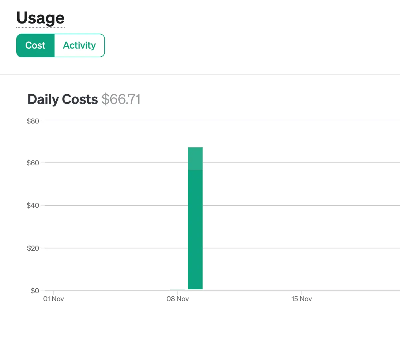Select the lighter green top bar segment
The image size is (400, 347).
195,159
